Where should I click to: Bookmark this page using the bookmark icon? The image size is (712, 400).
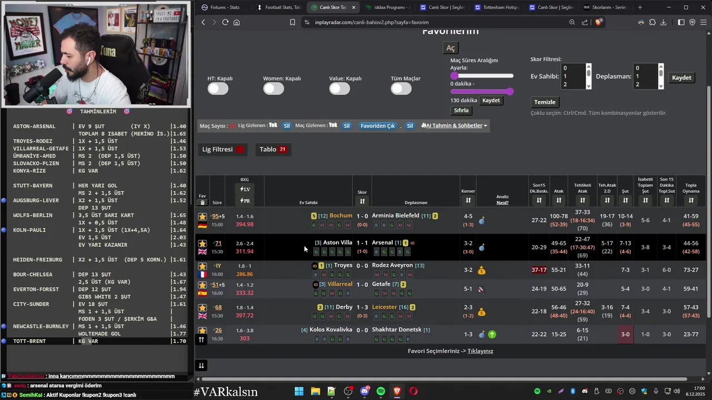pyautogui.click(x=293, y=22)
